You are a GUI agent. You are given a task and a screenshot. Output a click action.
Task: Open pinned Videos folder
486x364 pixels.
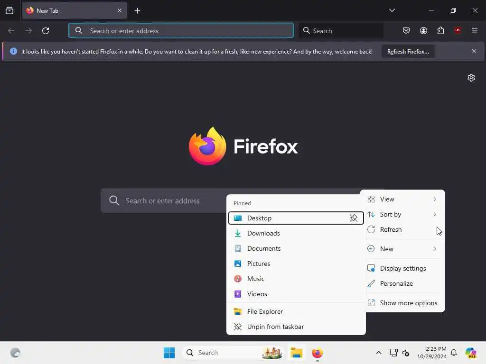[296, 294]
